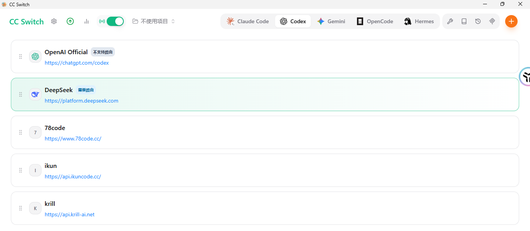
Task: Add a provider with the orange plus button
Action: 511,21
